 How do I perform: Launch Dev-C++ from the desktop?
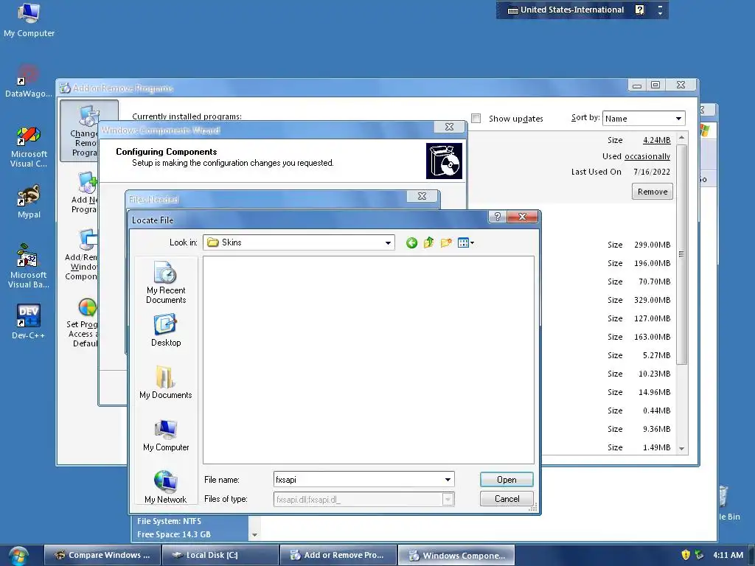[x=29, y=321]
